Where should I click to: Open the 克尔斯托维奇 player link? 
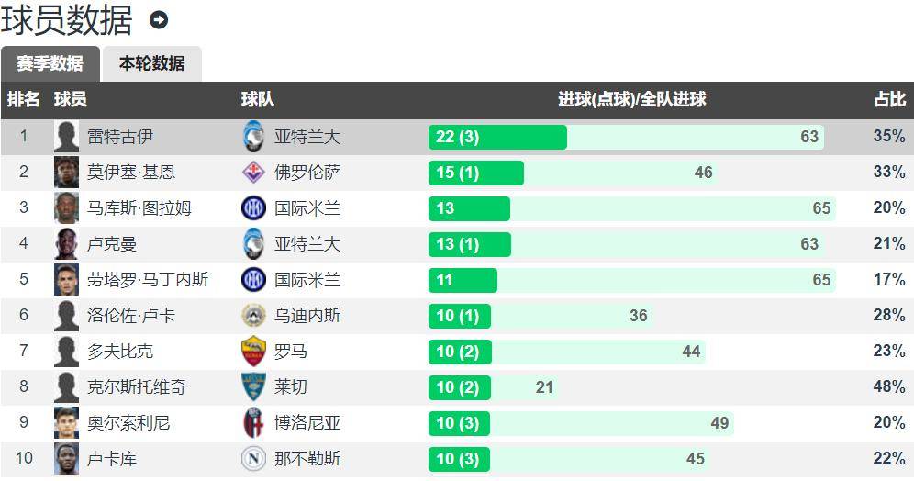tap(137, 386)
